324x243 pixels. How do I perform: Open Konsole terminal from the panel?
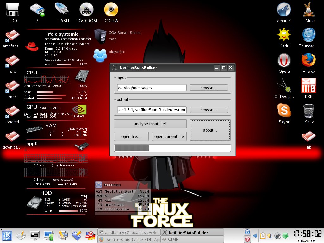[34, 235]
